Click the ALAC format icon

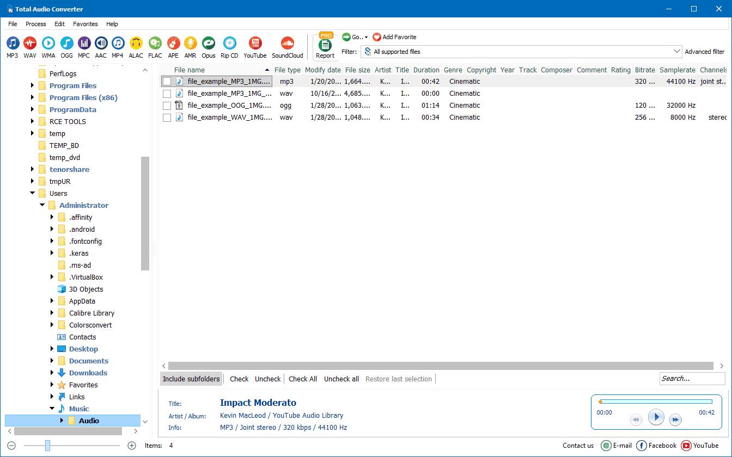point(136,43)
